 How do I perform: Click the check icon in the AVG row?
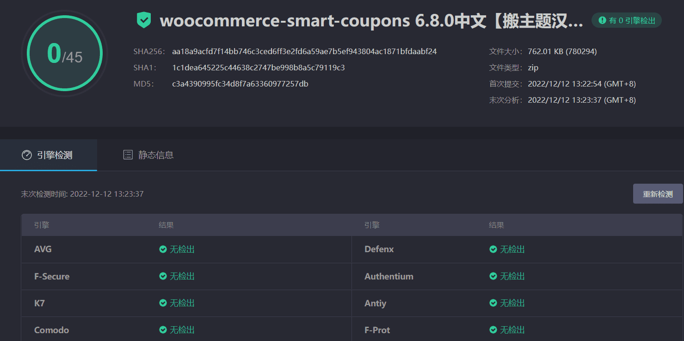pos(163,249)
